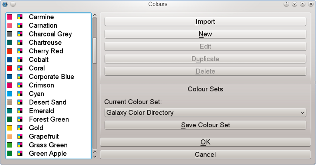Select Grass Green in the colour list
The width and height of the screenshot is (316, 165).
click(x=48, y=145)
